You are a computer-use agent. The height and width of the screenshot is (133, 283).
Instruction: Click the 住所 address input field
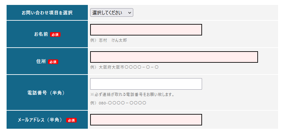[174, 57]
